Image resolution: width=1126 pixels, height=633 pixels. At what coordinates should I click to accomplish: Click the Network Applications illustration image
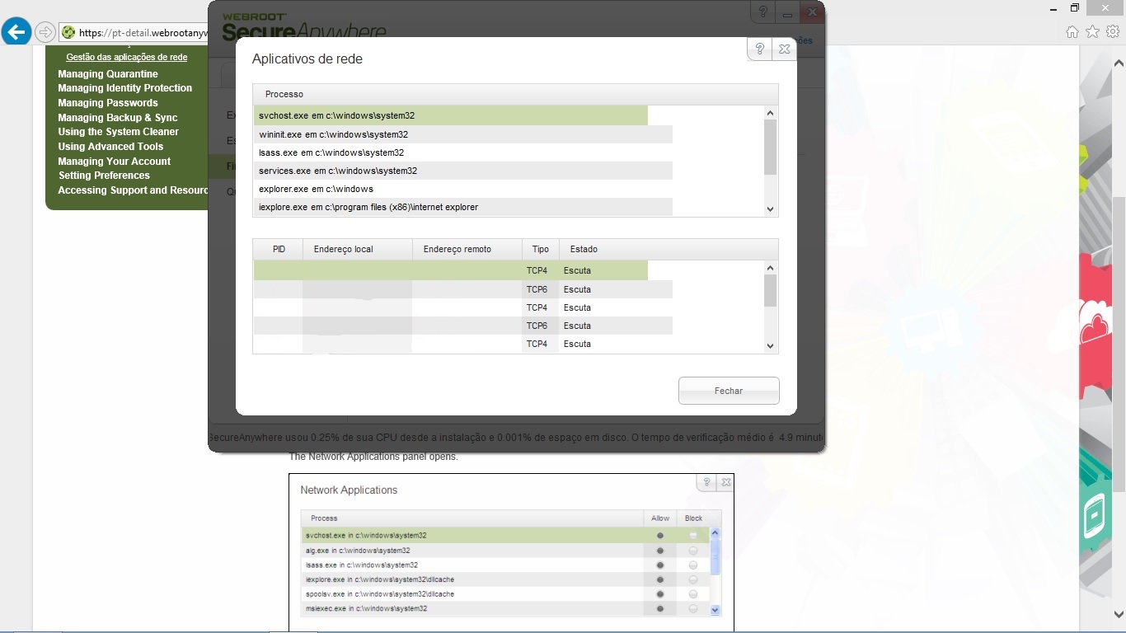511,552
